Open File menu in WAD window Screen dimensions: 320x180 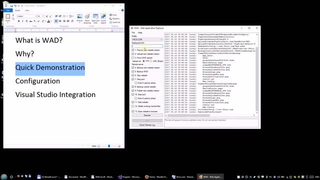pos(133,32)
